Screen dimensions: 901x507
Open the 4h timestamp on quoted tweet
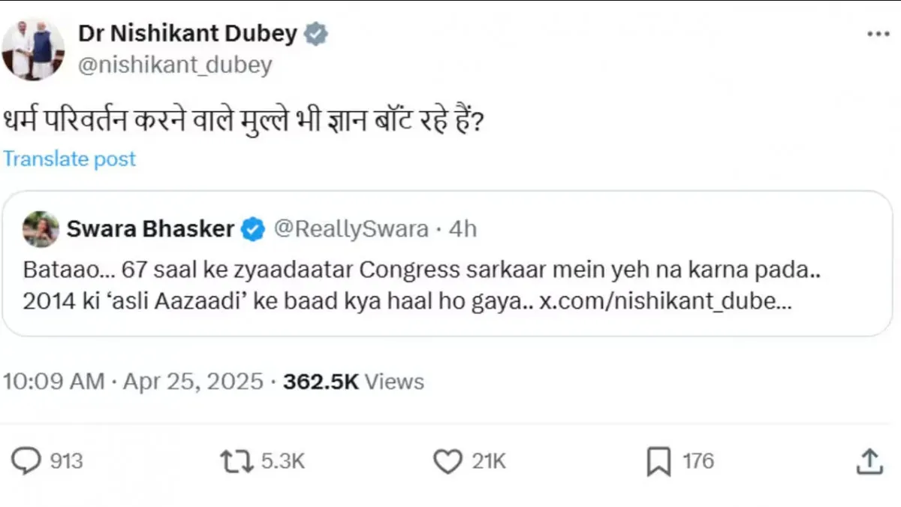point(463,228)
